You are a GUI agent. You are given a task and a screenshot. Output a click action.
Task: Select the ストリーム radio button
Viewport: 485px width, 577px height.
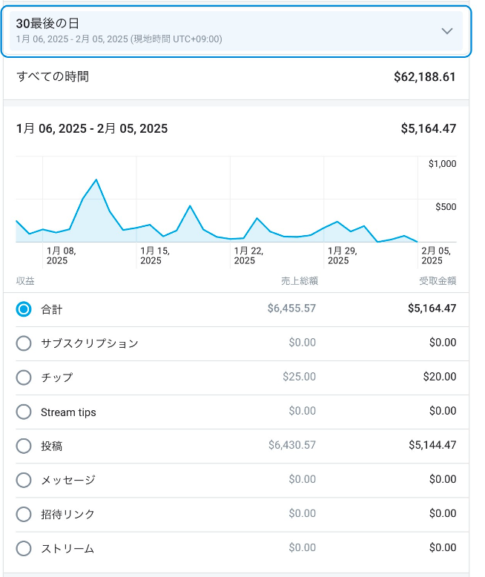pyautogui.click(x=24, y=549)
